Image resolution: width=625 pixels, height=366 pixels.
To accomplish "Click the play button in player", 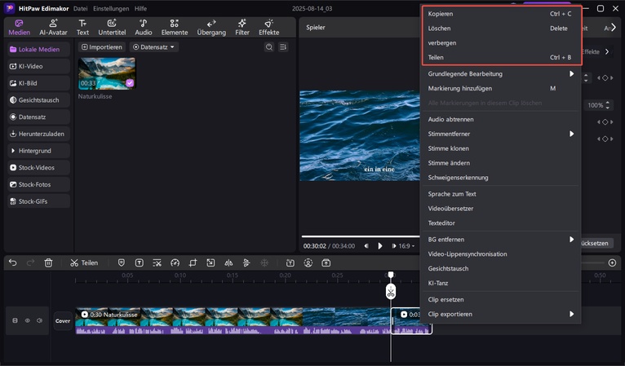I will 380,246.
